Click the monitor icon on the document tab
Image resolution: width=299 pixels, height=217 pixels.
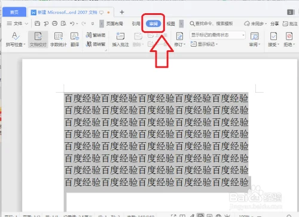click(102, 13)
